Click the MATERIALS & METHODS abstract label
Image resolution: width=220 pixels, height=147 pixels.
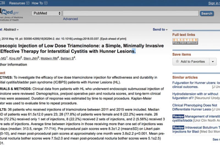tap(16, 89)
